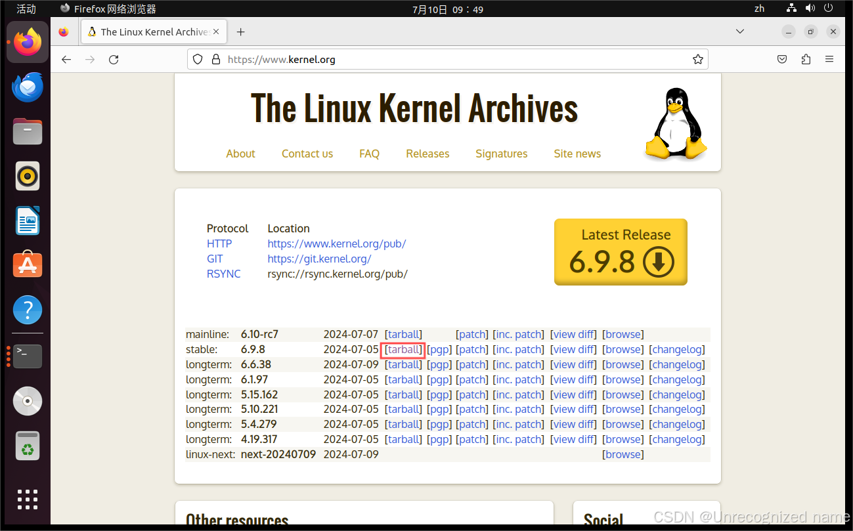The height and width of the screenshot is (531, 853).
Task: Open Ubuntu Software store icon
Action: click(x=28, y=265)
